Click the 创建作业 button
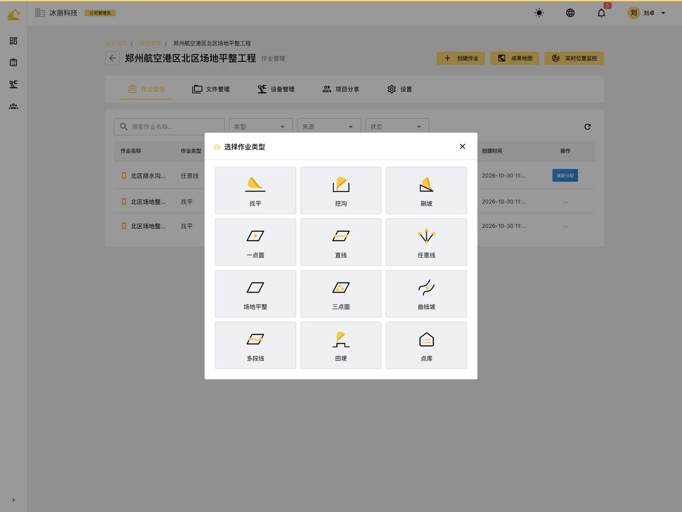This screenshot has height=512, width=682. coord(461,58)
